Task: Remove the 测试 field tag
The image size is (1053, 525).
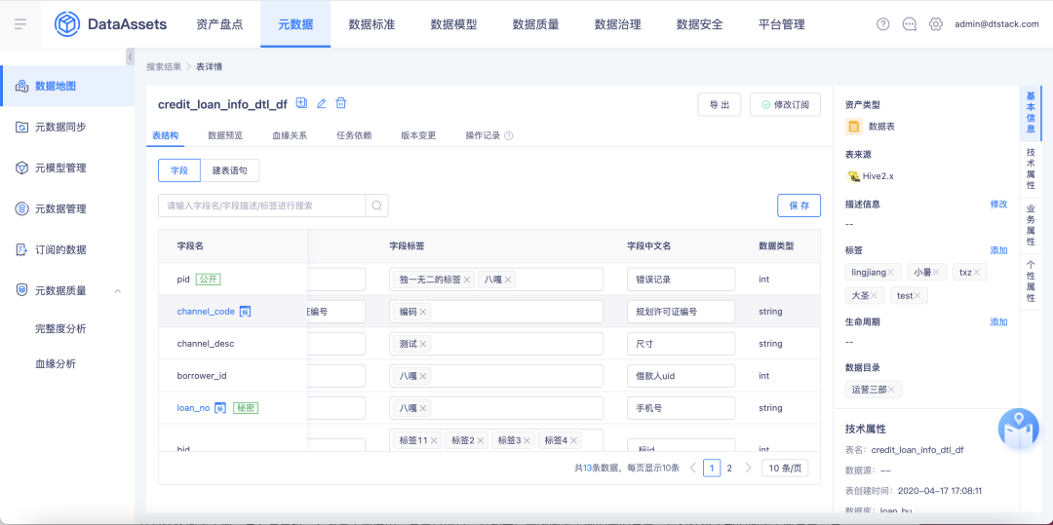Action: click(x=423, y=344)
